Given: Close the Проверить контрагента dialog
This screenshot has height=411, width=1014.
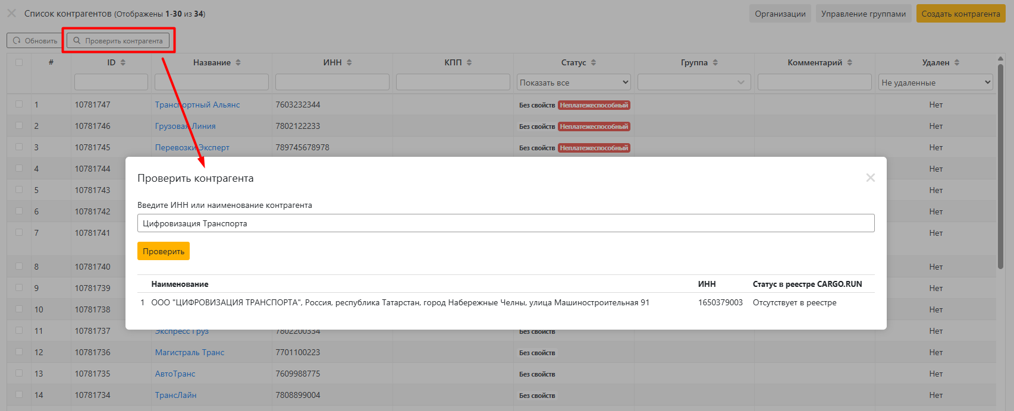Looking at the screenshot, I should pyautogui.click(x=870, y=178).
